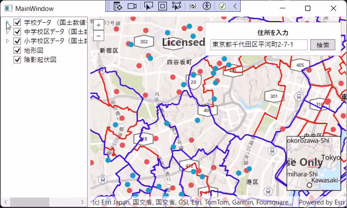Open Go to Live Visual Tree tool
Image resolution: width=347 pixels, height=208 pixels.
coord(118,6)
